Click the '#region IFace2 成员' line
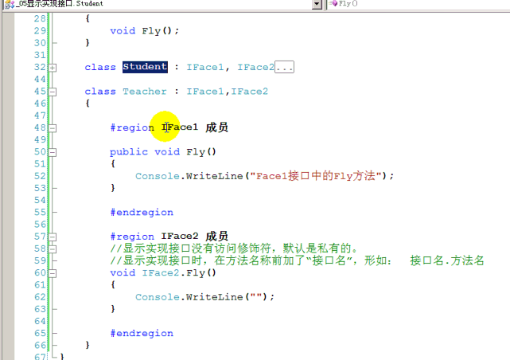The height and width of the screenshot is (360, 510). click(x=169, y=237)
